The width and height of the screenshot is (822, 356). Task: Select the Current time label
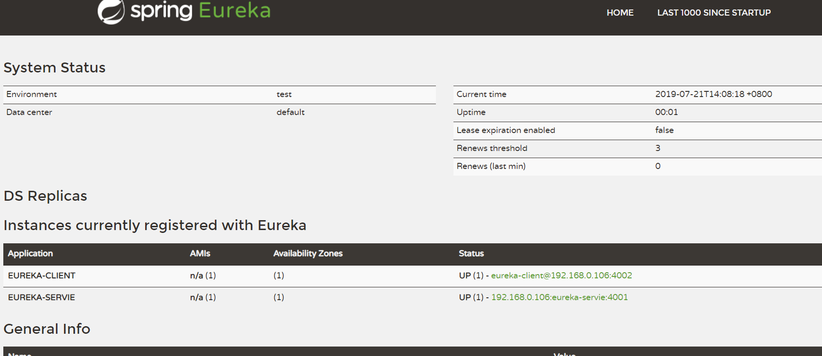[x=481, y=94]
